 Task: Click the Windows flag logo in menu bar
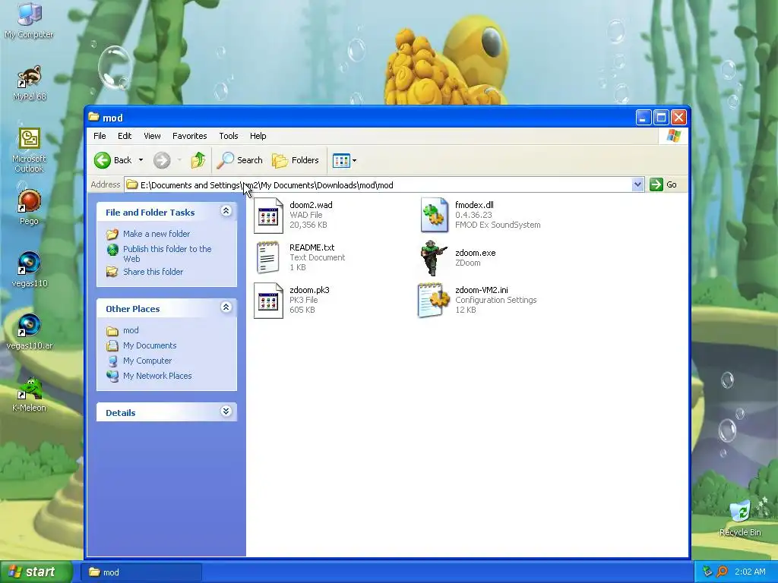[x=674, y=136]
